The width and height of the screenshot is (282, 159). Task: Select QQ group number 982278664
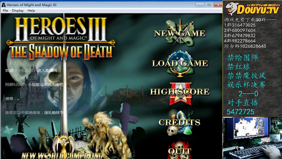[x=244, y=41]
